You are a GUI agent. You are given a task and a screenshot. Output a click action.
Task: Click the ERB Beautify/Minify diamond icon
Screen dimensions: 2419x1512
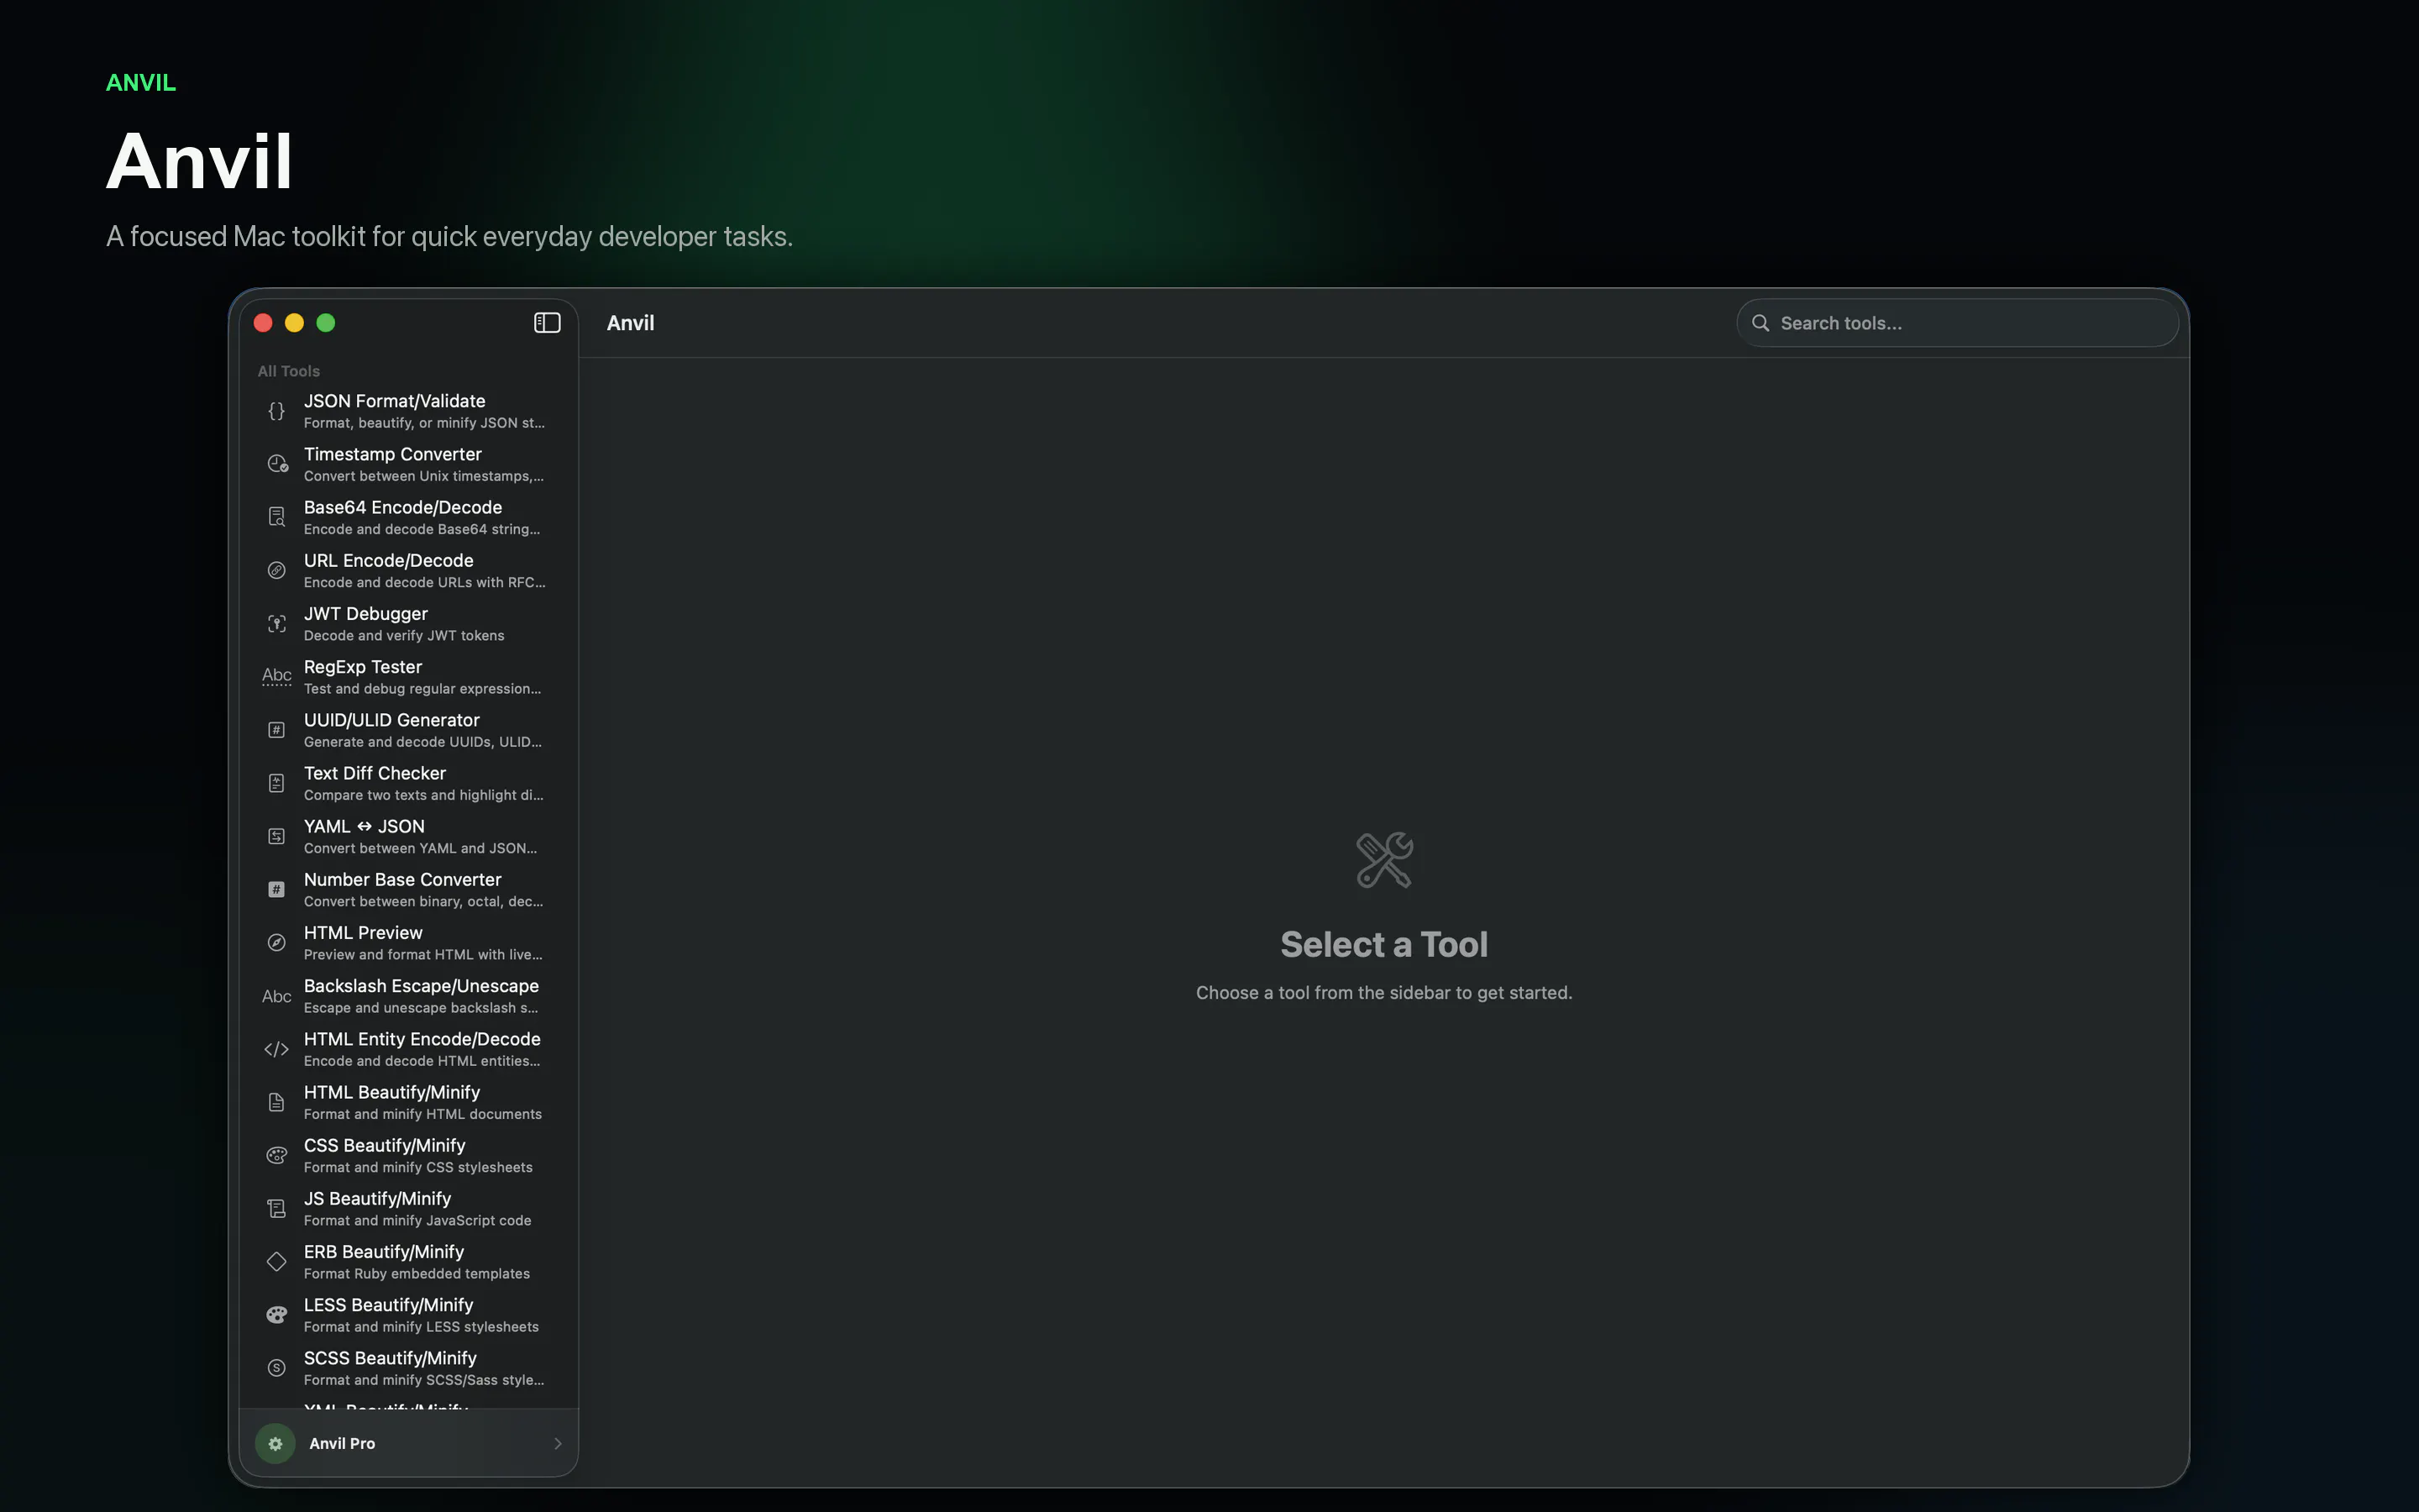coord(277,1262)
